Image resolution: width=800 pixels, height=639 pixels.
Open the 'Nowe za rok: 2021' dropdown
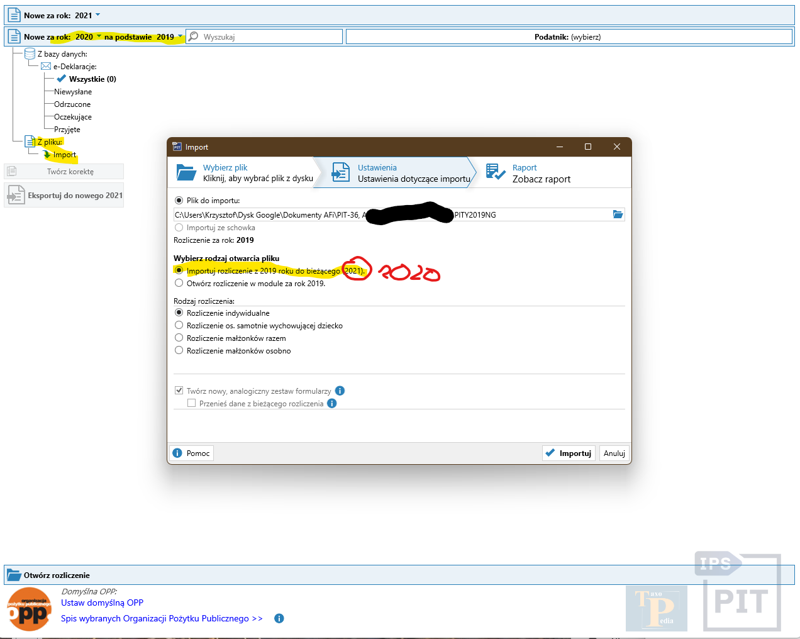pyautogui.click(x=97, y=15)
